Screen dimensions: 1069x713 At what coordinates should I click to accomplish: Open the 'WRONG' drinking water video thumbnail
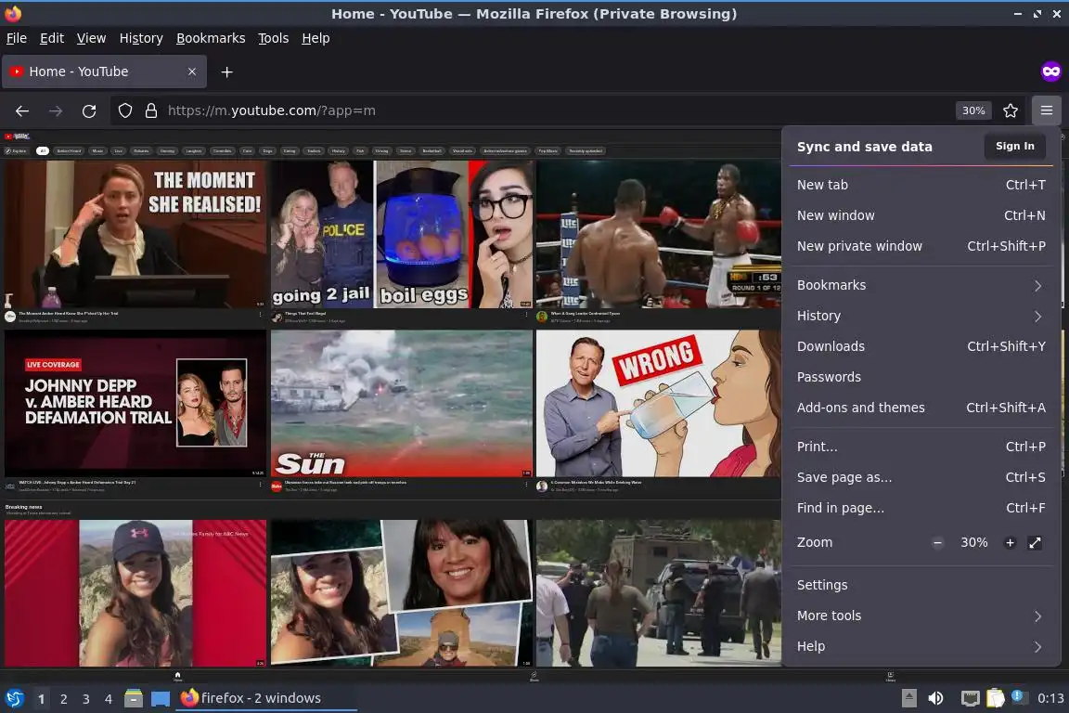pyautogui.click(x=659, y=403)
